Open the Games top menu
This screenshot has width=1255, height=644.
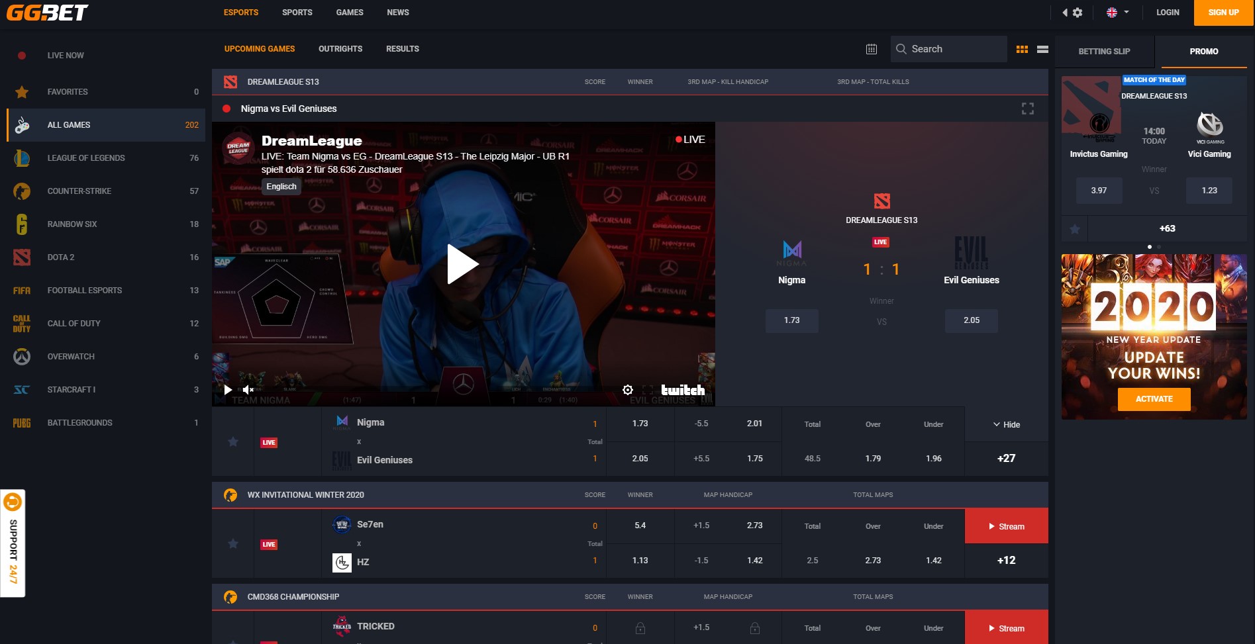[x=350, y=13]
